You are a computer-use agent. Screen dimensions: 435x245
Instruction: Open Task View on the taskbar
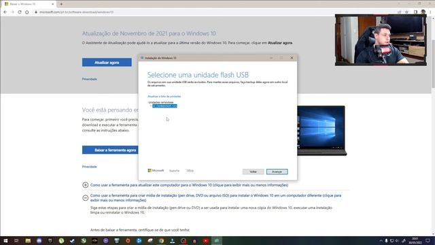pos(16,240)
